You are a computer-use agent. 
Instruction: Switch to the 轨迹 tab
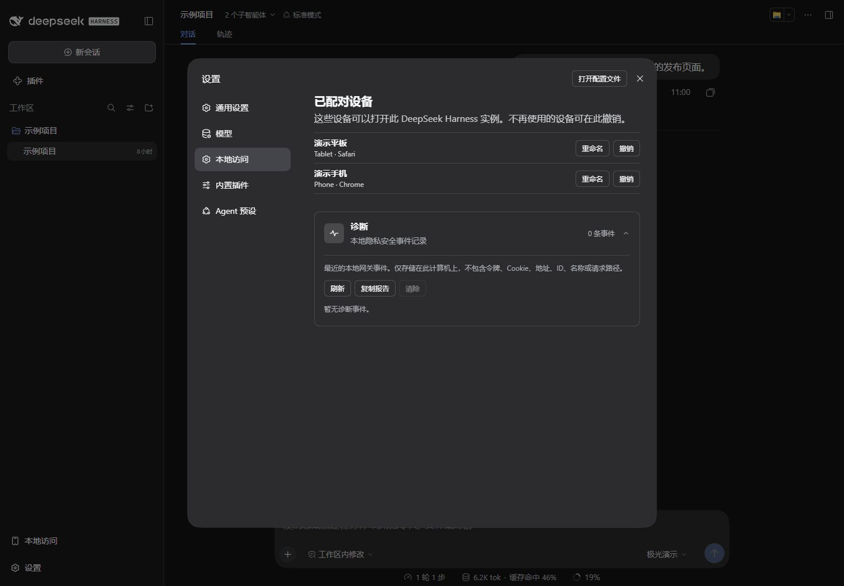pos(224,34)
